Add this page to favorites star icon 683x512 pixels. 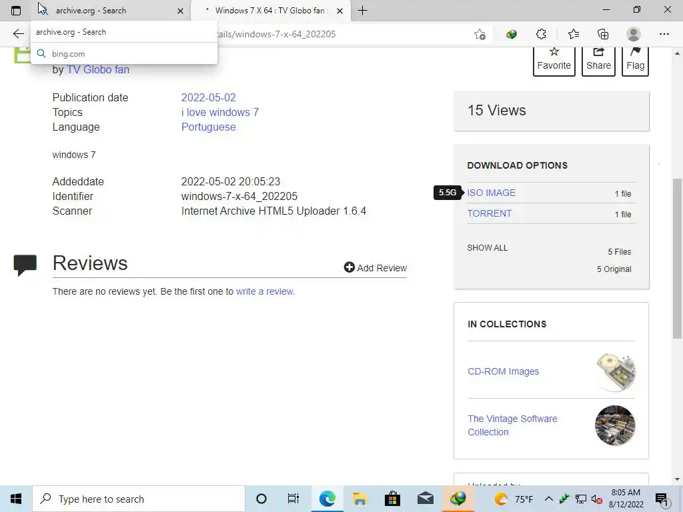pyautogui.click(x=480, y=35)
